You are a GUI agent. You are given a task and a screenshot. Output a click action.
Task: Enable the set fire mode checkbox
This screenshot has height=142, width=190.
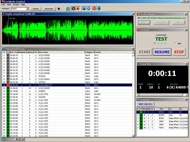pyautogui.click(x=155, y=43)
